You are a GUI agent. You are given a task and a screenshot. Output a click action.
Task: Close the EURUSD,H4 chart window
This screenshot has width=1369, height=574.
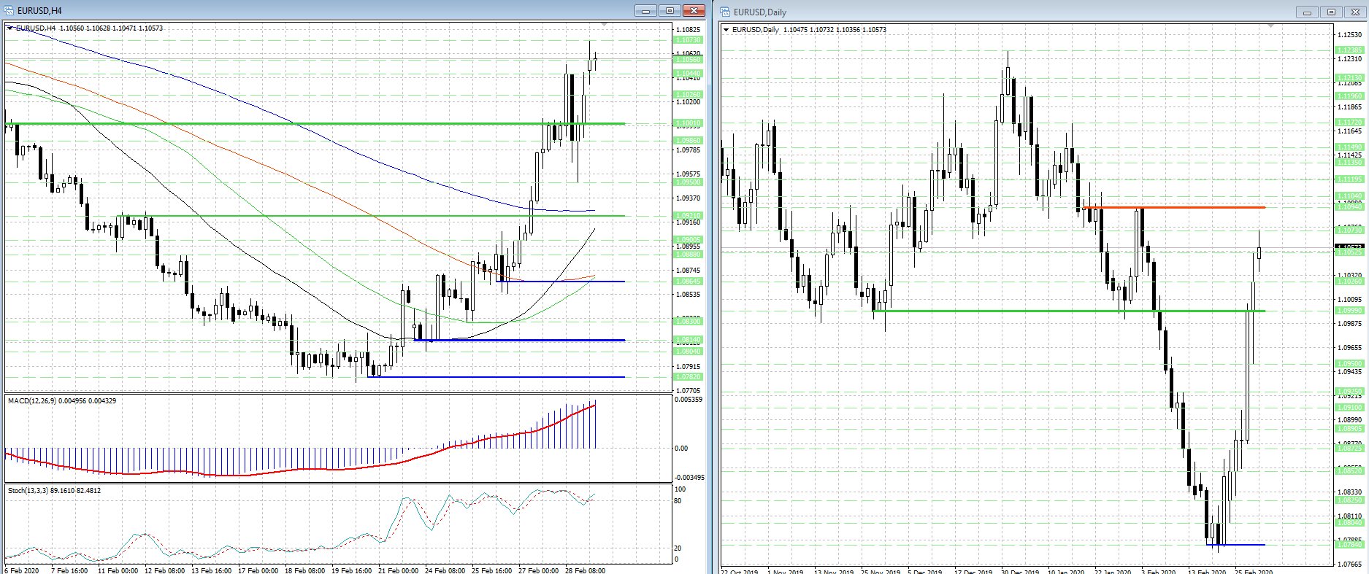coord(694,10)
